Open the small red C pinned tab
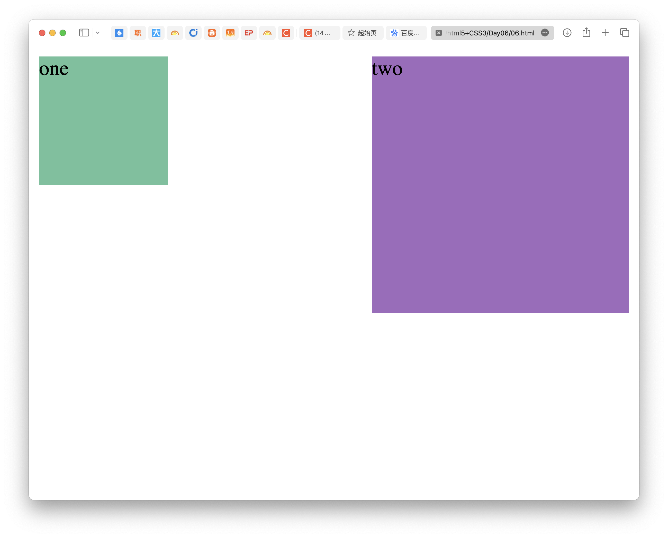This screenshot has width=668, height=538. 286,33
